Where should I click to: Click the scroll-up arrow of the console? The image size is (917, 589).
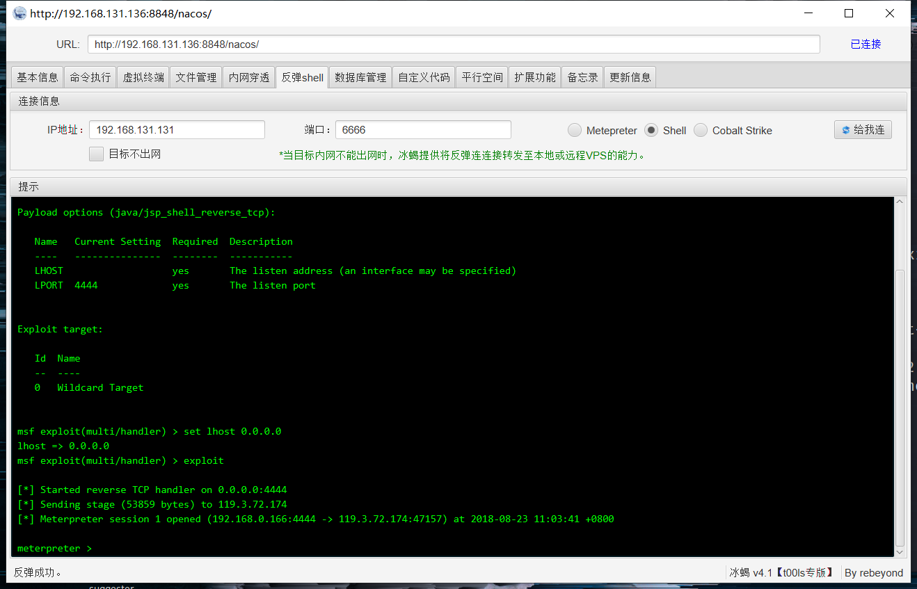pyautogui.click(x=900, y=202)
